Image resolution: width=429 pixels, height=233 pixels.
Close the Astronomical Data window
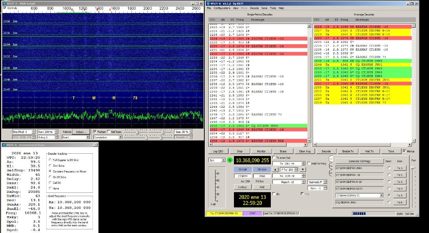[95, 145]
